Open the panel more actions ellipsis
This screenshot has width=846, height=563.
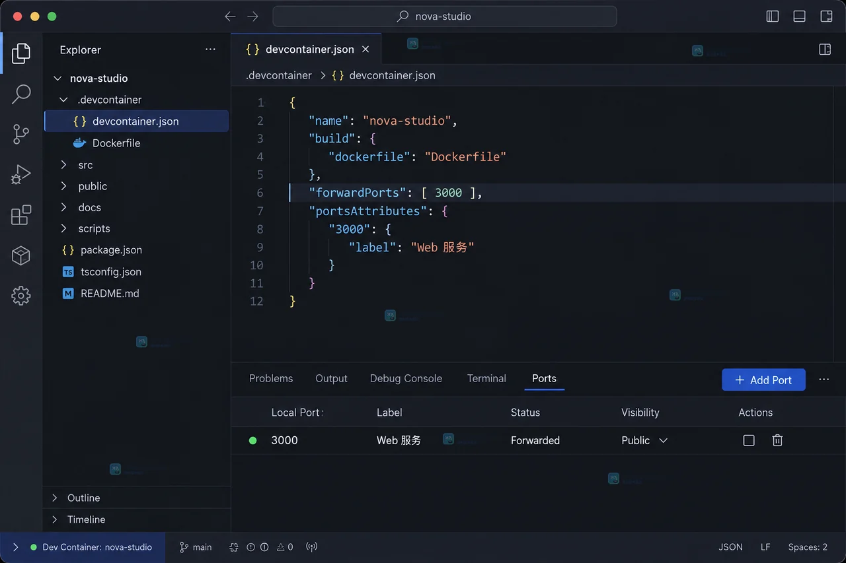[824, 380]
